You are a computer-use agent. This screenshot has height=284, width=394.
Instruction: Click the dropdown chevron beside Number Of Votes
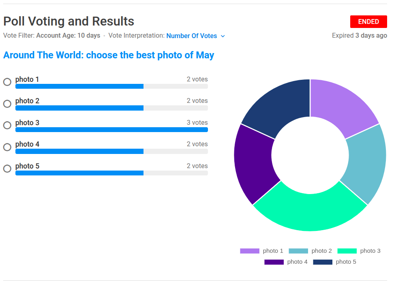point(223,36)
